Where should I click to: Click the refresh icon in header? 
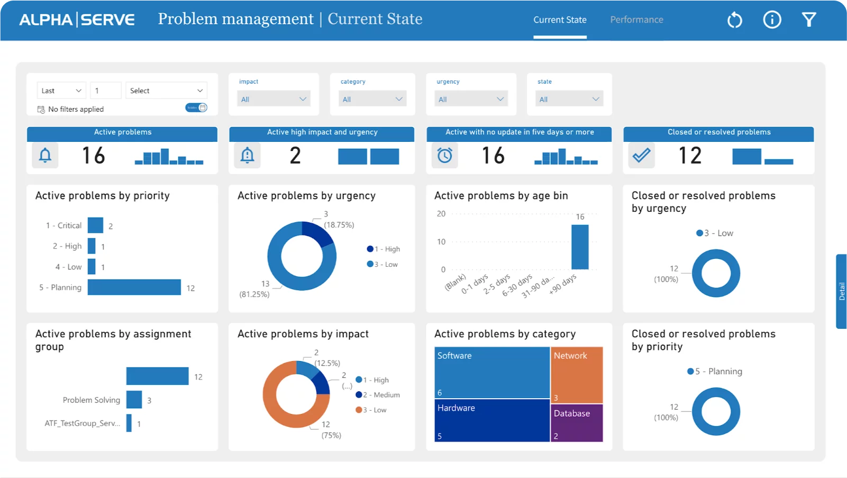click(x=734, y=20)
